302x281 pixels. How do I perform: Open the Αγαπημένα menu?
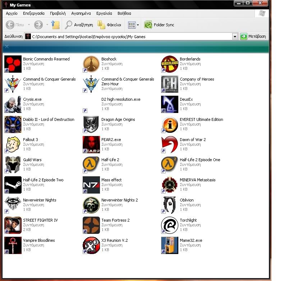81,13
